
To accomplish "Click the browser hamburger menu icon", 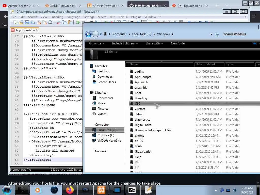I will point(254,16).
